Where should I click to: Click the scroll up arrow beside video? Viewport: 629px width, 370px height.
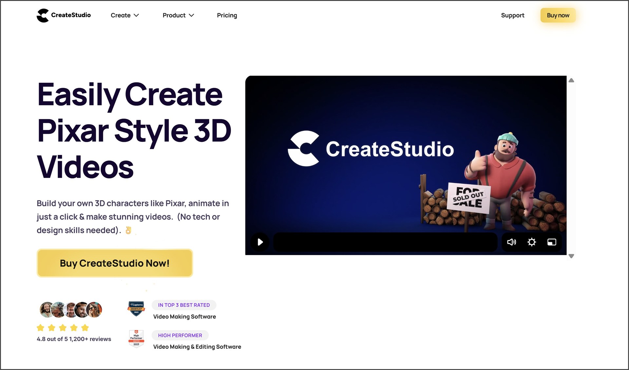(571, 81)
